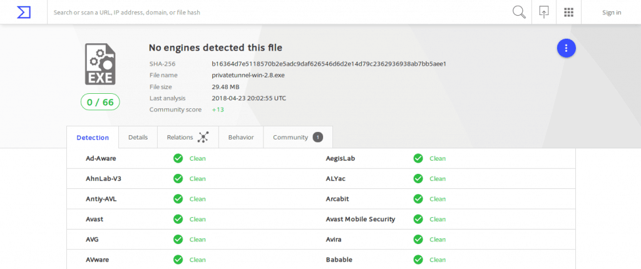
Task: Open the Community tab
Action: point(298,138)
